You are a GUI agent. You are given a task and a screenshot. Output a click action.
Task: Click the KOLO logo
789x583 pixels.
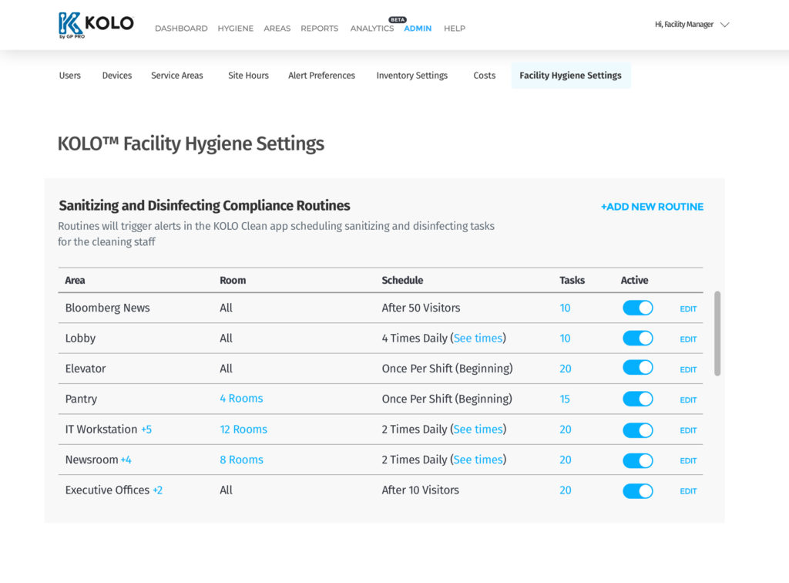[96, 25]
